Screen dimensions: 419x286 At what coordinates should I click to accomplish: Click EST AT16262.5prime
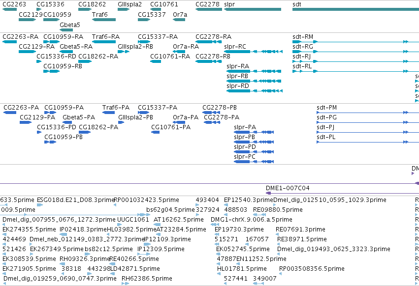(179, 220)
